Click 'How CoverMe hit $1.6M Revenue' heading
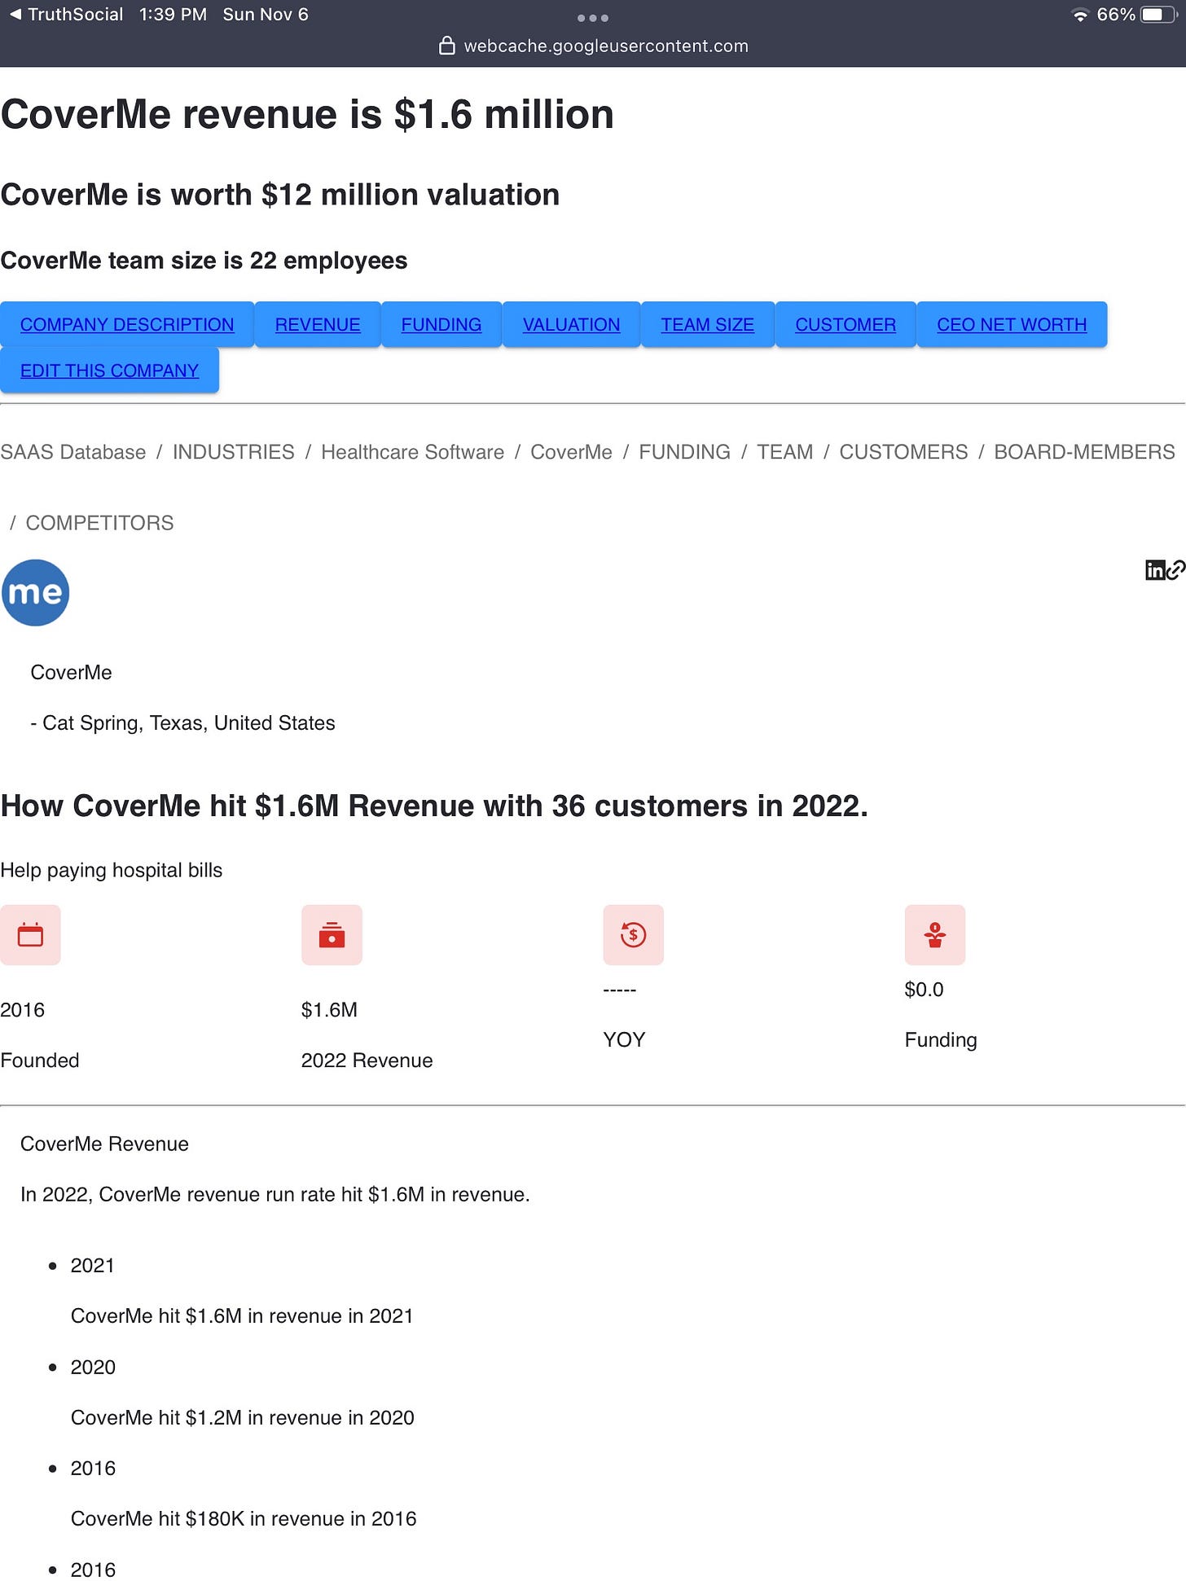 [x=434, y=806]
